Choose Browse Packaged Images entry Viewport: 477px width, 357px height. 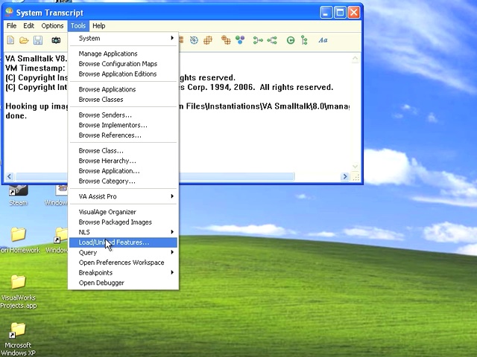coord(123,222)
